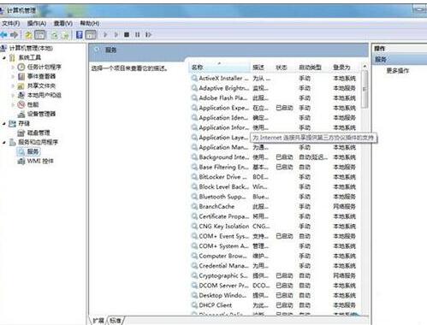
Task: Click the 事件查看器 icon in the tree
Action: (x=21, y=76)
